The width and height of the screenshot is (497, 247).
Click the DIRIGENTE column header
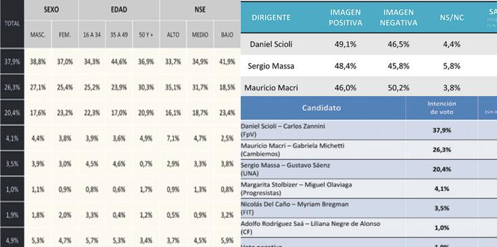pos(271,18)
